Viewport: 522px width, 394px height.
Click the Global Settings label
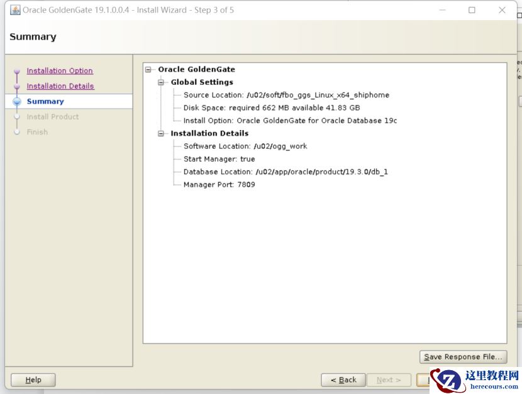click(x=202, y=82)
